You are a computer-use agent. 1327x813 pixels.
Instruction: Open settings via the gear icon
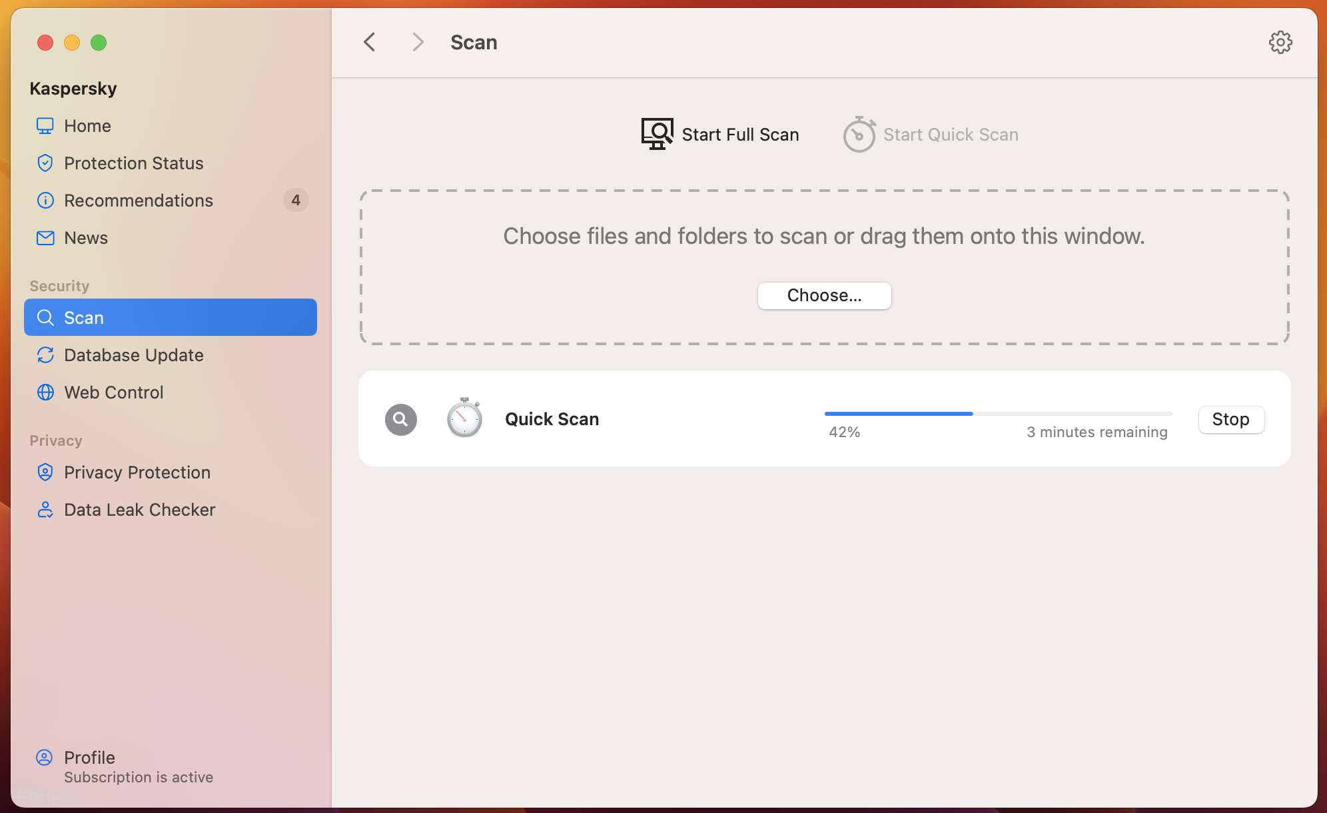click(x=1280, y=42)
